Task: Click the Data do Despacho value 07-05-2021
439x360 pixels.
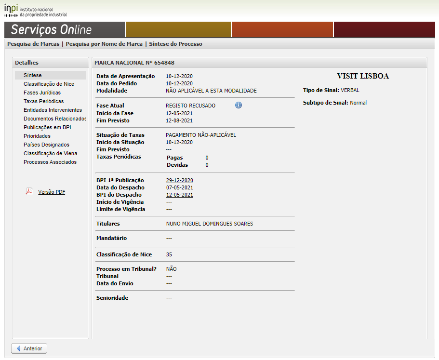Action: pos(179,187)
